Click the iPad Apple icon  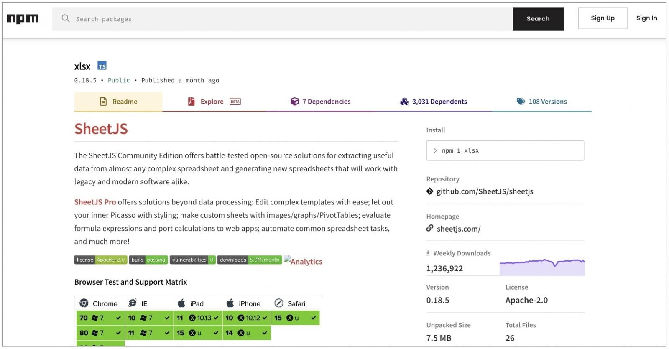[181, 303]
